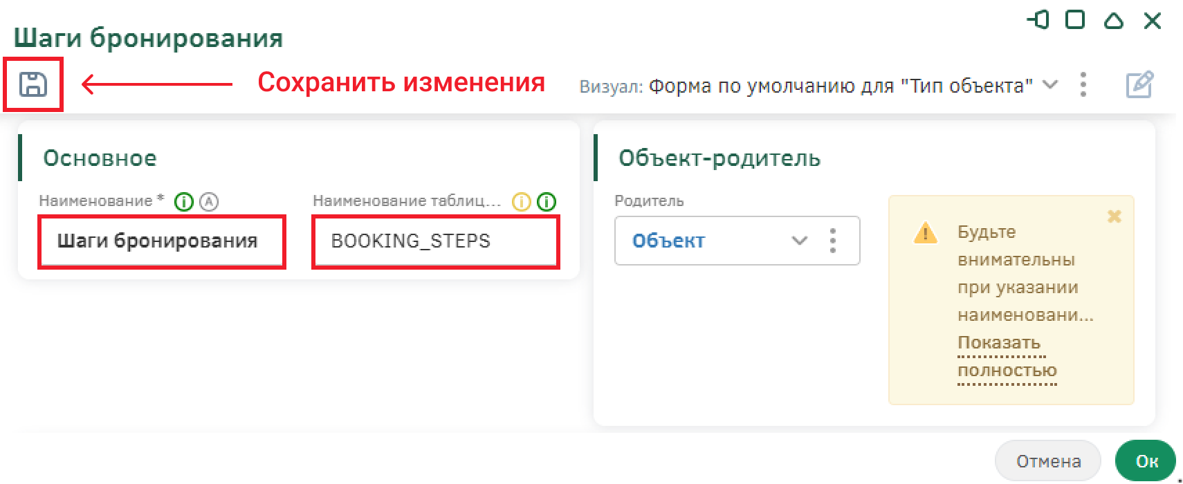Click the save changes floppy disk icon
The width and height of the screenshot is (1183, 484).
[x=33, y=84]
